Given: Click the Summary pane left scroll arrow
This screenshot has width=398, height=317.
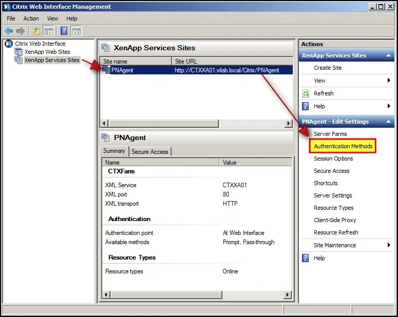Looking at the screenshot, I should pyautogui.click(x=106, y=294).
